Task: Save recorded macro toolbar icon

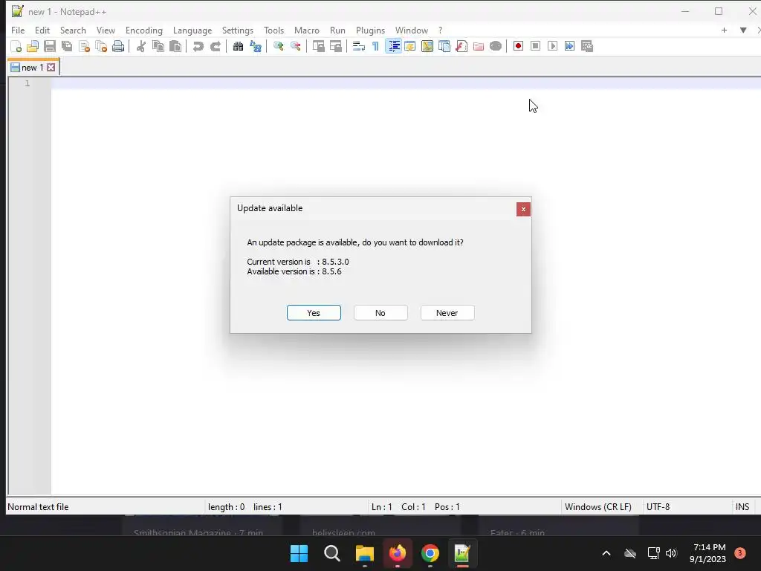Action: click(x=587, y=46)
